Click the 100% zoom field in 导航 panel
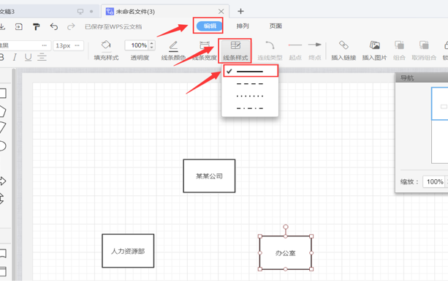 [x=435, y=182]
